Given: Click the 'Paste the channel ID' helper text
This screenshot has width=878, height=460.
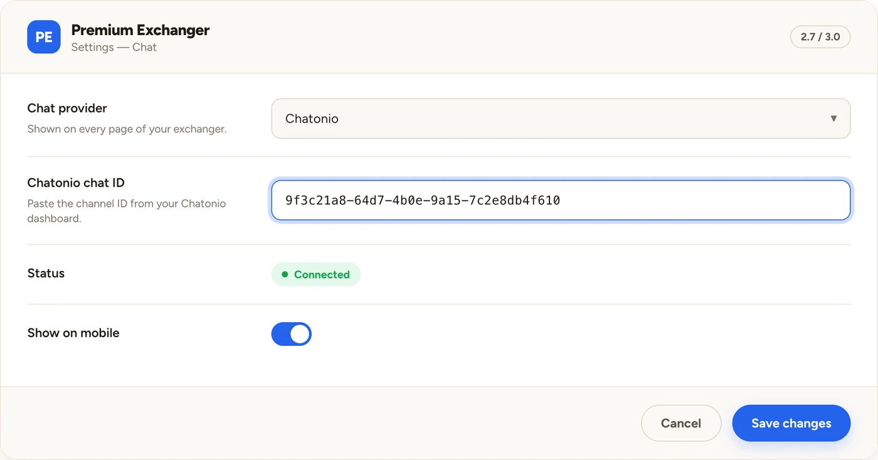Looking at the screenshot, I should click(x=127, y=211).
